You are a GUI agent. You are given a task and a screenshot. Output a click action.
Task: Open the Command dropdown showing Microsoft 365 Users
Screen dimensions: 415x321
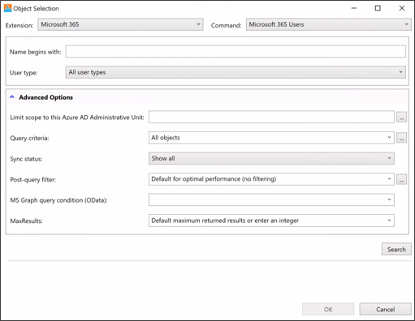coord(328,24)
